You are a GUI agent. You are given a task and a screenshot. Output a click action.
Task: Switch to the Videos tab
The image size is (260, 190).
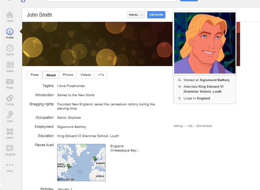(86, 75)
